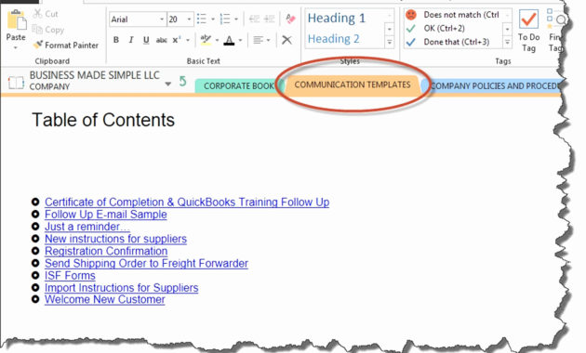Open the font size 20 dropdown arrow
Viewport: 586px width, 353px height.
pos(189,20)
